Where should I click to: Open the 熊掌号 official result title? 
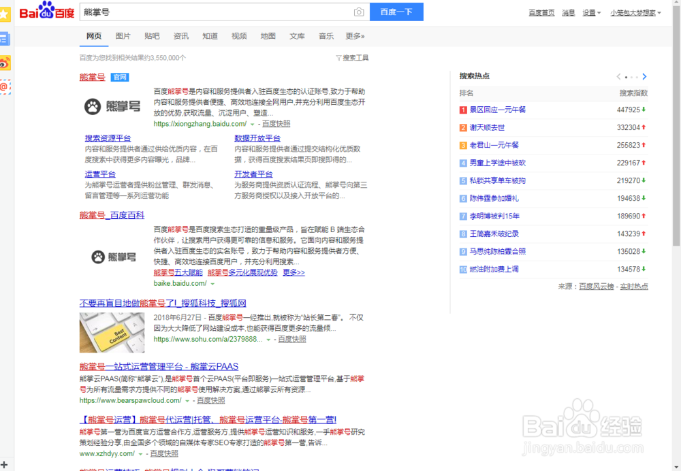pyautogui.click(x=93, y=78)
